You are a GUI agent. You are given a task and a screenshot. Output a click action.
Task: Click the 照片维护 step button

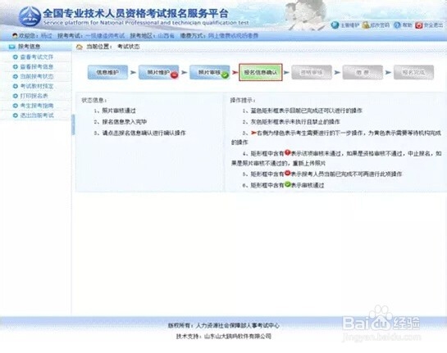point(158,72)
